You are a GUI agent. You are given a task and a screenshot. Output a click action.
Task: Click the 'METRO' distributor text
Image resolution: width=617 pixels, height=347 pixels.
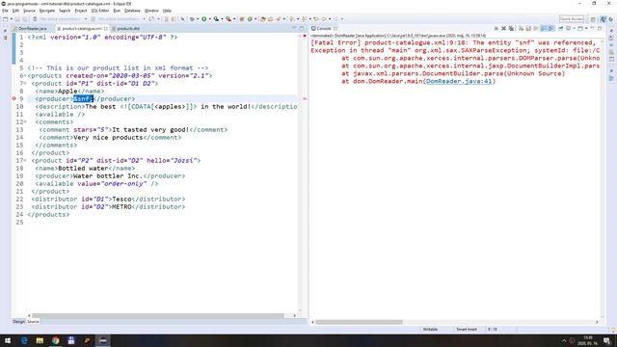point(121,206)
